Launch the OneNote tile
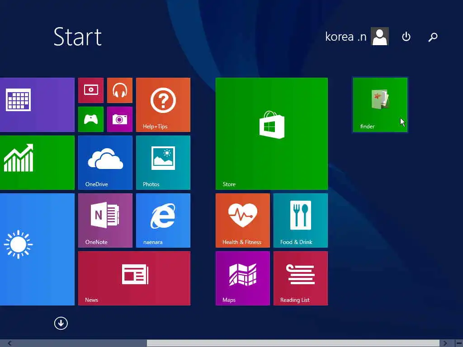 coord(105,220)
